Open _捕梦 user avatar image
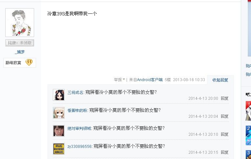Viewport: 251px width, 159px height. pos(20,23)
